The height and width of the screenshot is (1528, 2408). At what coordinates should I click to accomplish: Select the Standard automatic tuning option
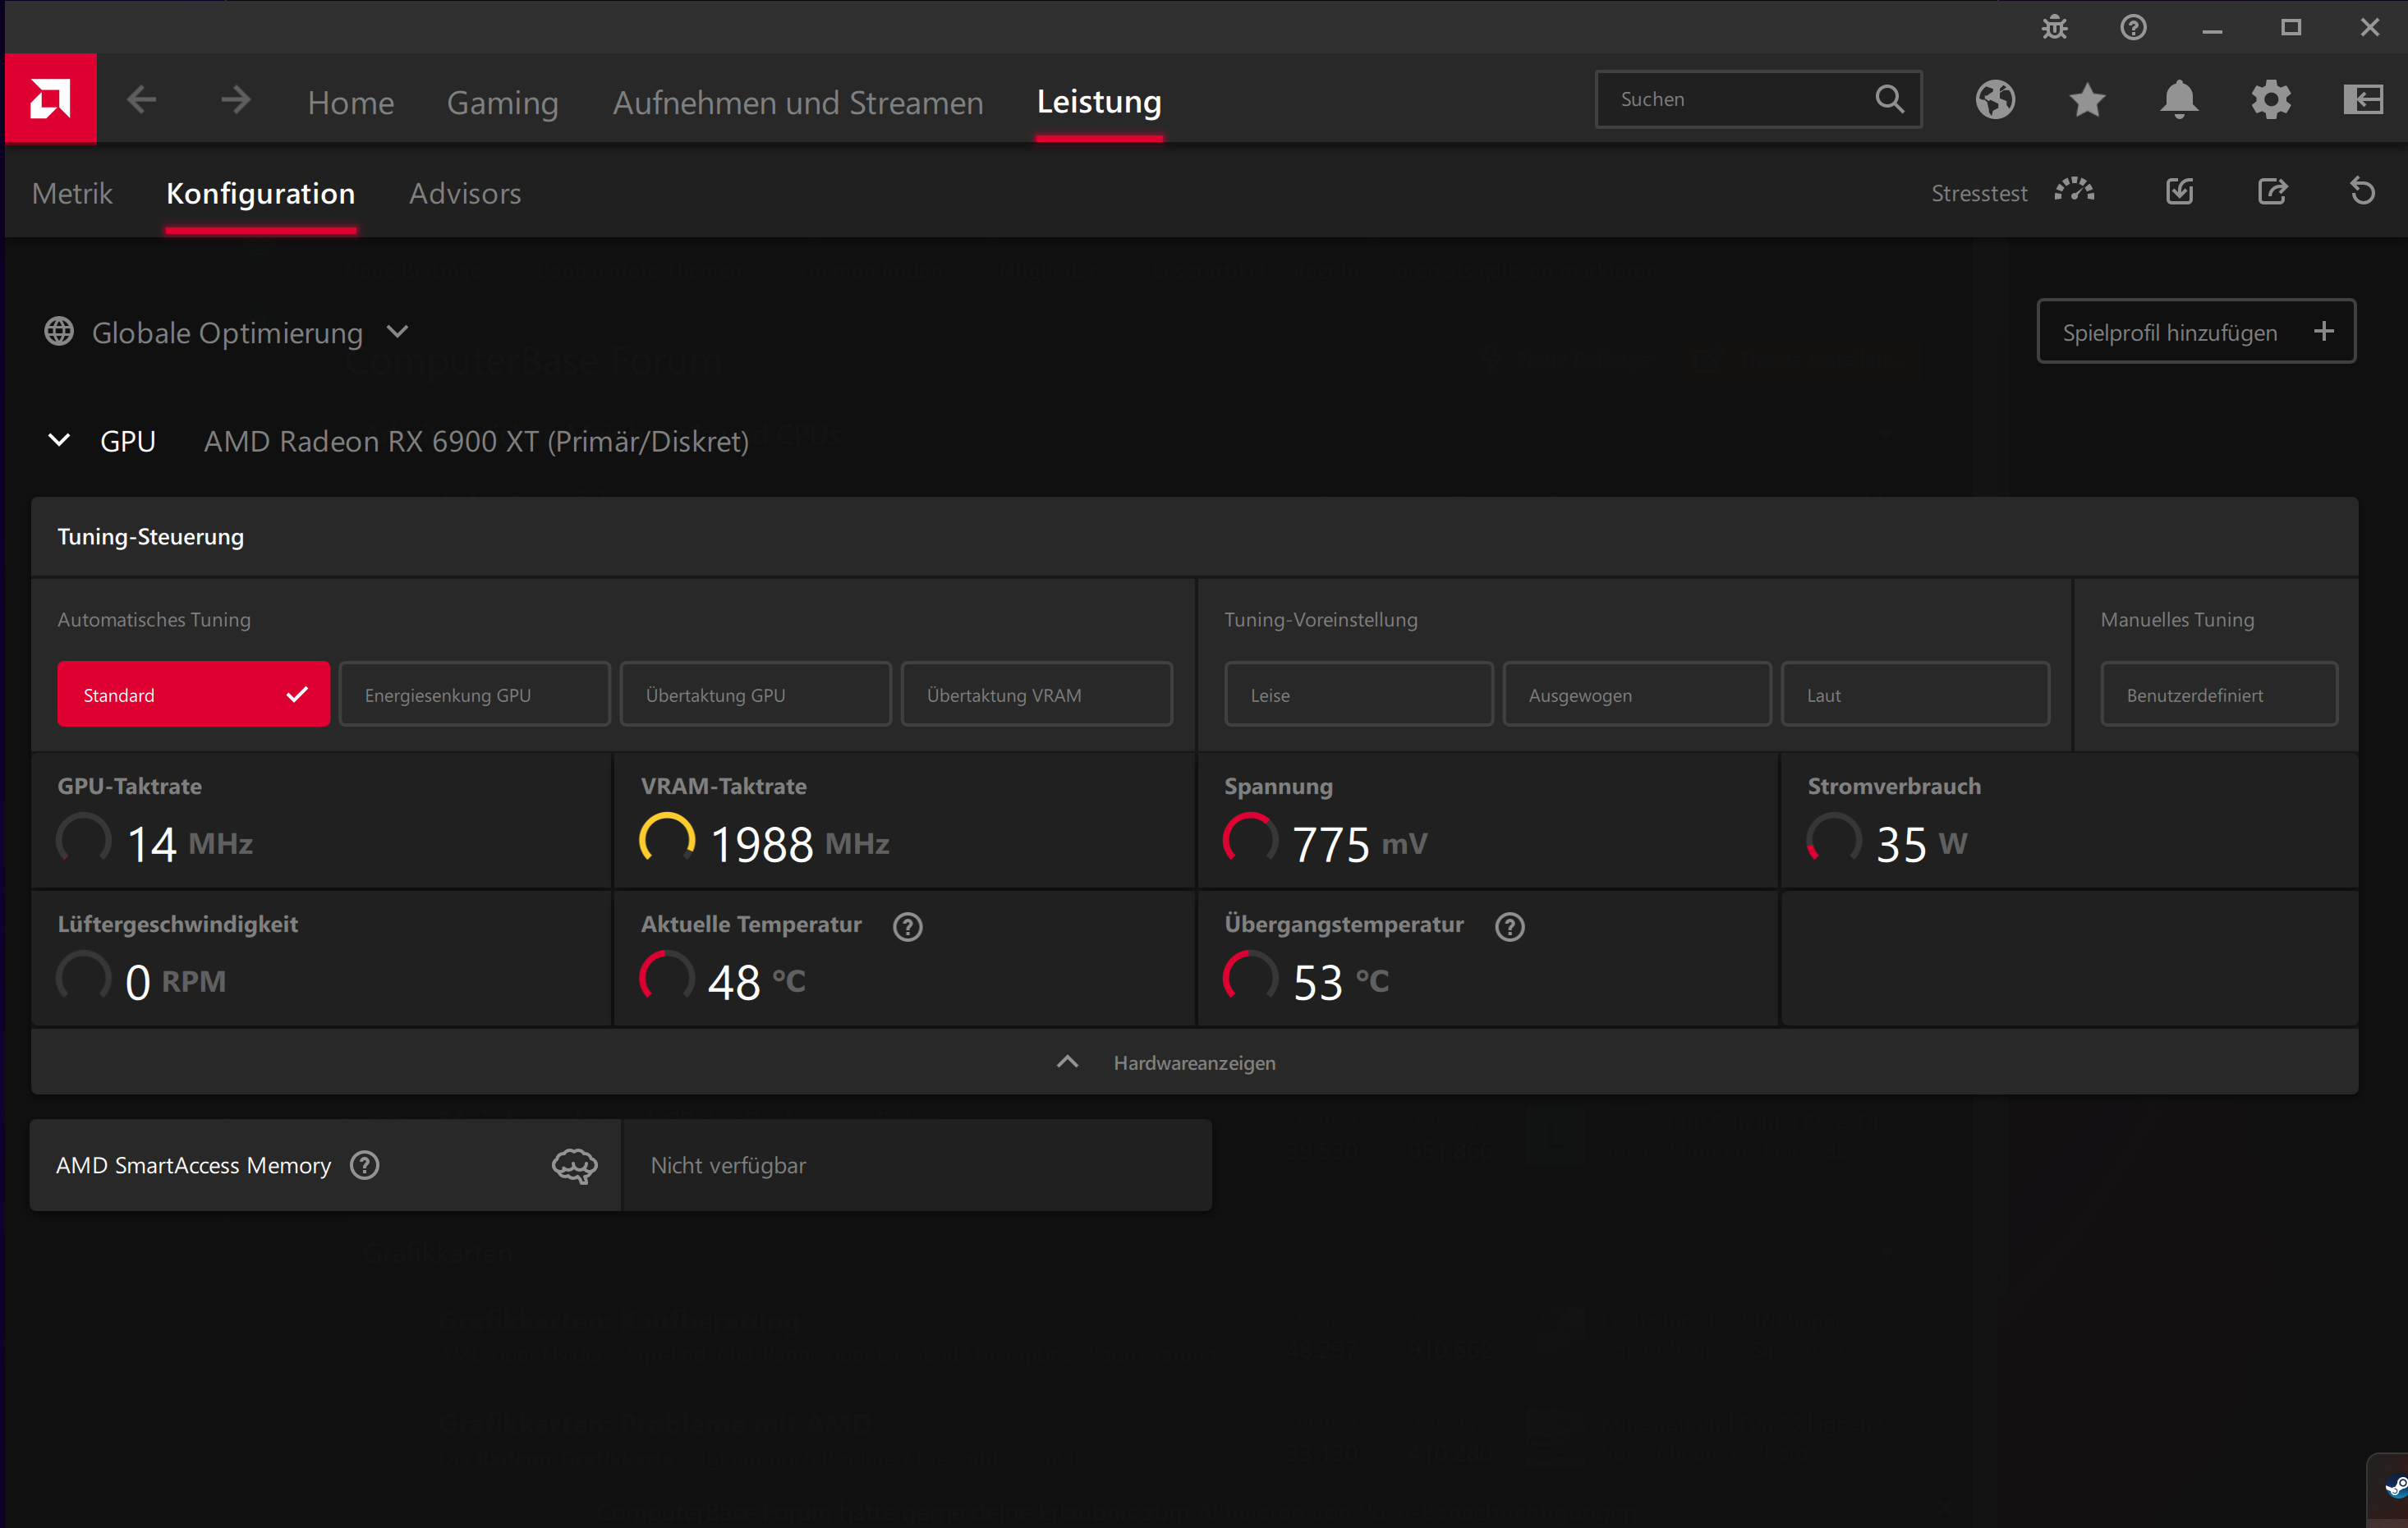pyautogui.click(x=193, y=694)
